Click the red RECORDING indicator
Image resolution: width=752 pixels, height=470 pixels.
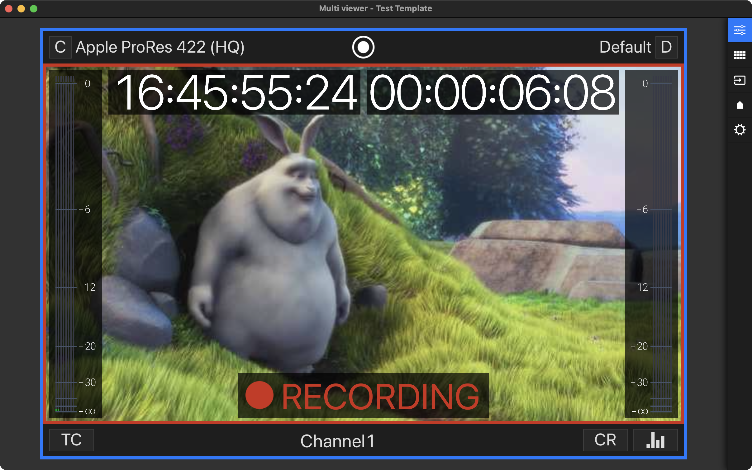pyautogui.click(x=363, y=395)
